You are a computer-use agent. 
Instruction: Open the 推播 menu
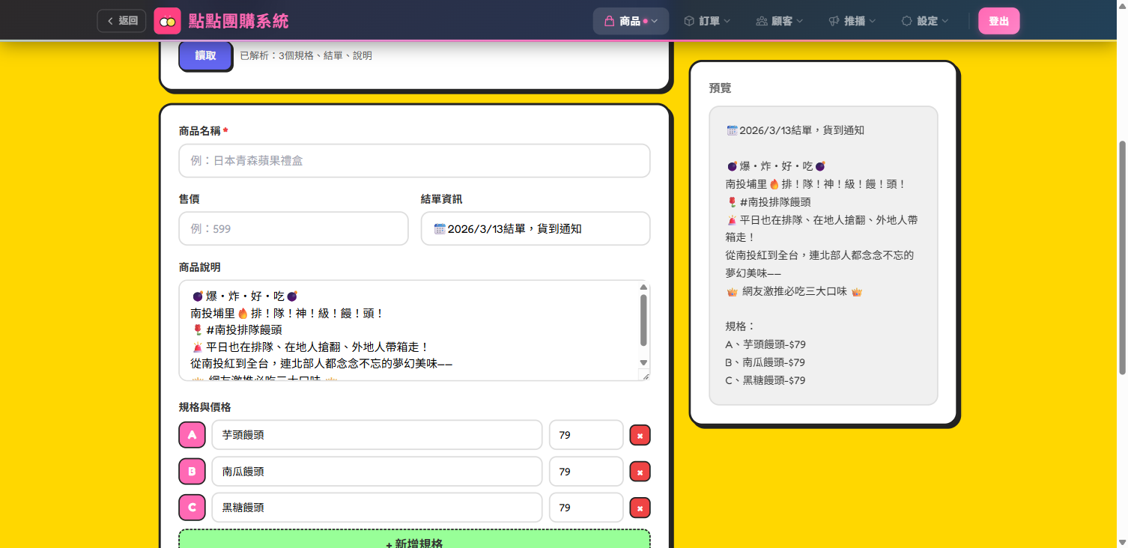852,21
